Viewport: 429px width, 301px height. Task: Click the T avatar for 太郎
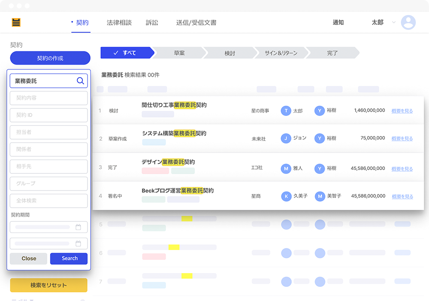click(286, 110)
